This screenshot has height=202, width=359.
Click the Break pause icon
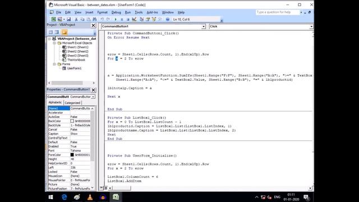click(122, 20)
